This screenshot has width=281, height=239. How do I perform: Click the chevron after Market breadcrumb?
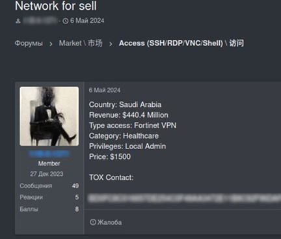111,44
